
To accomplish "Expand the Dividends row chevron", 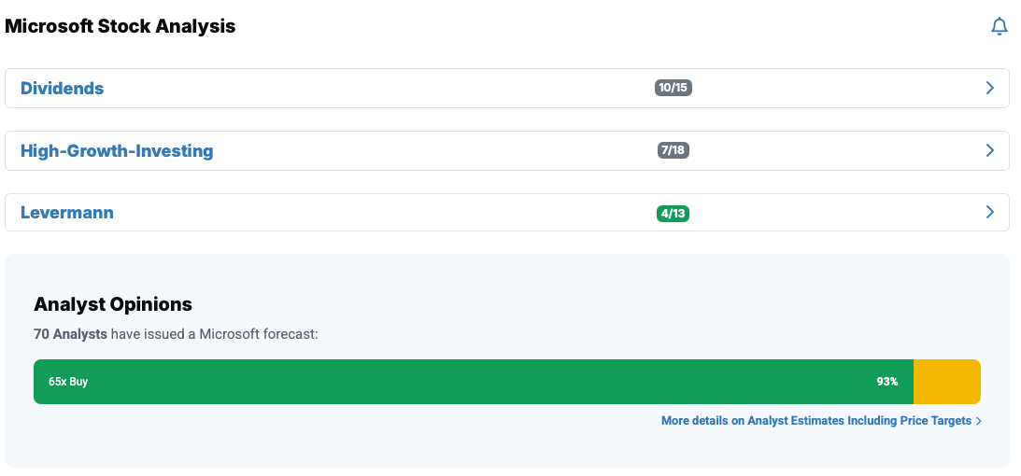I will pos(990,88).
